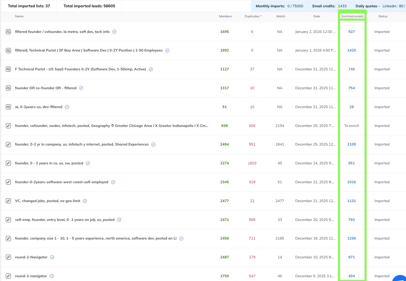Click the check badge after 'founder, company size 1 - 10' name
Image resolution: width=406 pixels, height=281 pixels.
click(181, 239)
